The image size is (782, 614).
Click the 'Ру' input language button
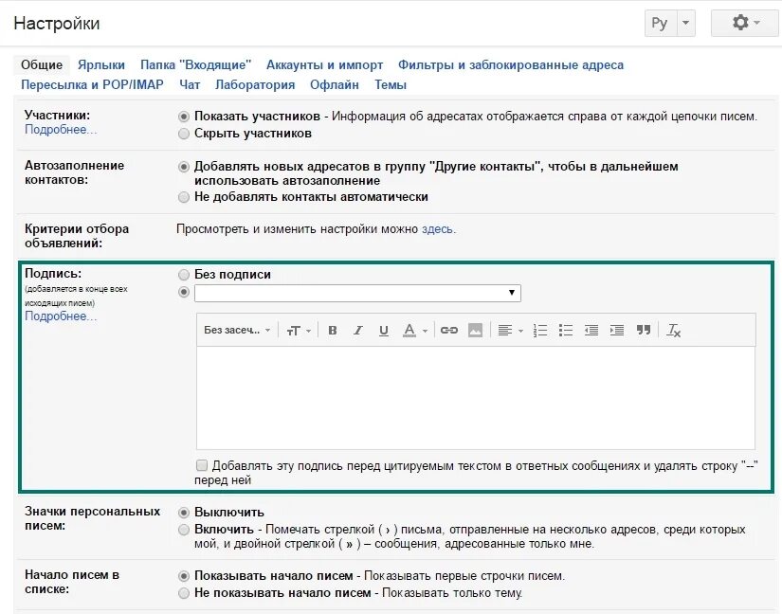660,23
